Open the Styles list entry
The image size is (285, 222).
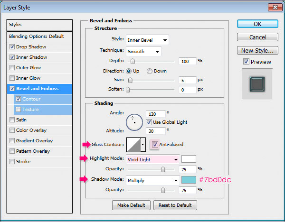39,25
